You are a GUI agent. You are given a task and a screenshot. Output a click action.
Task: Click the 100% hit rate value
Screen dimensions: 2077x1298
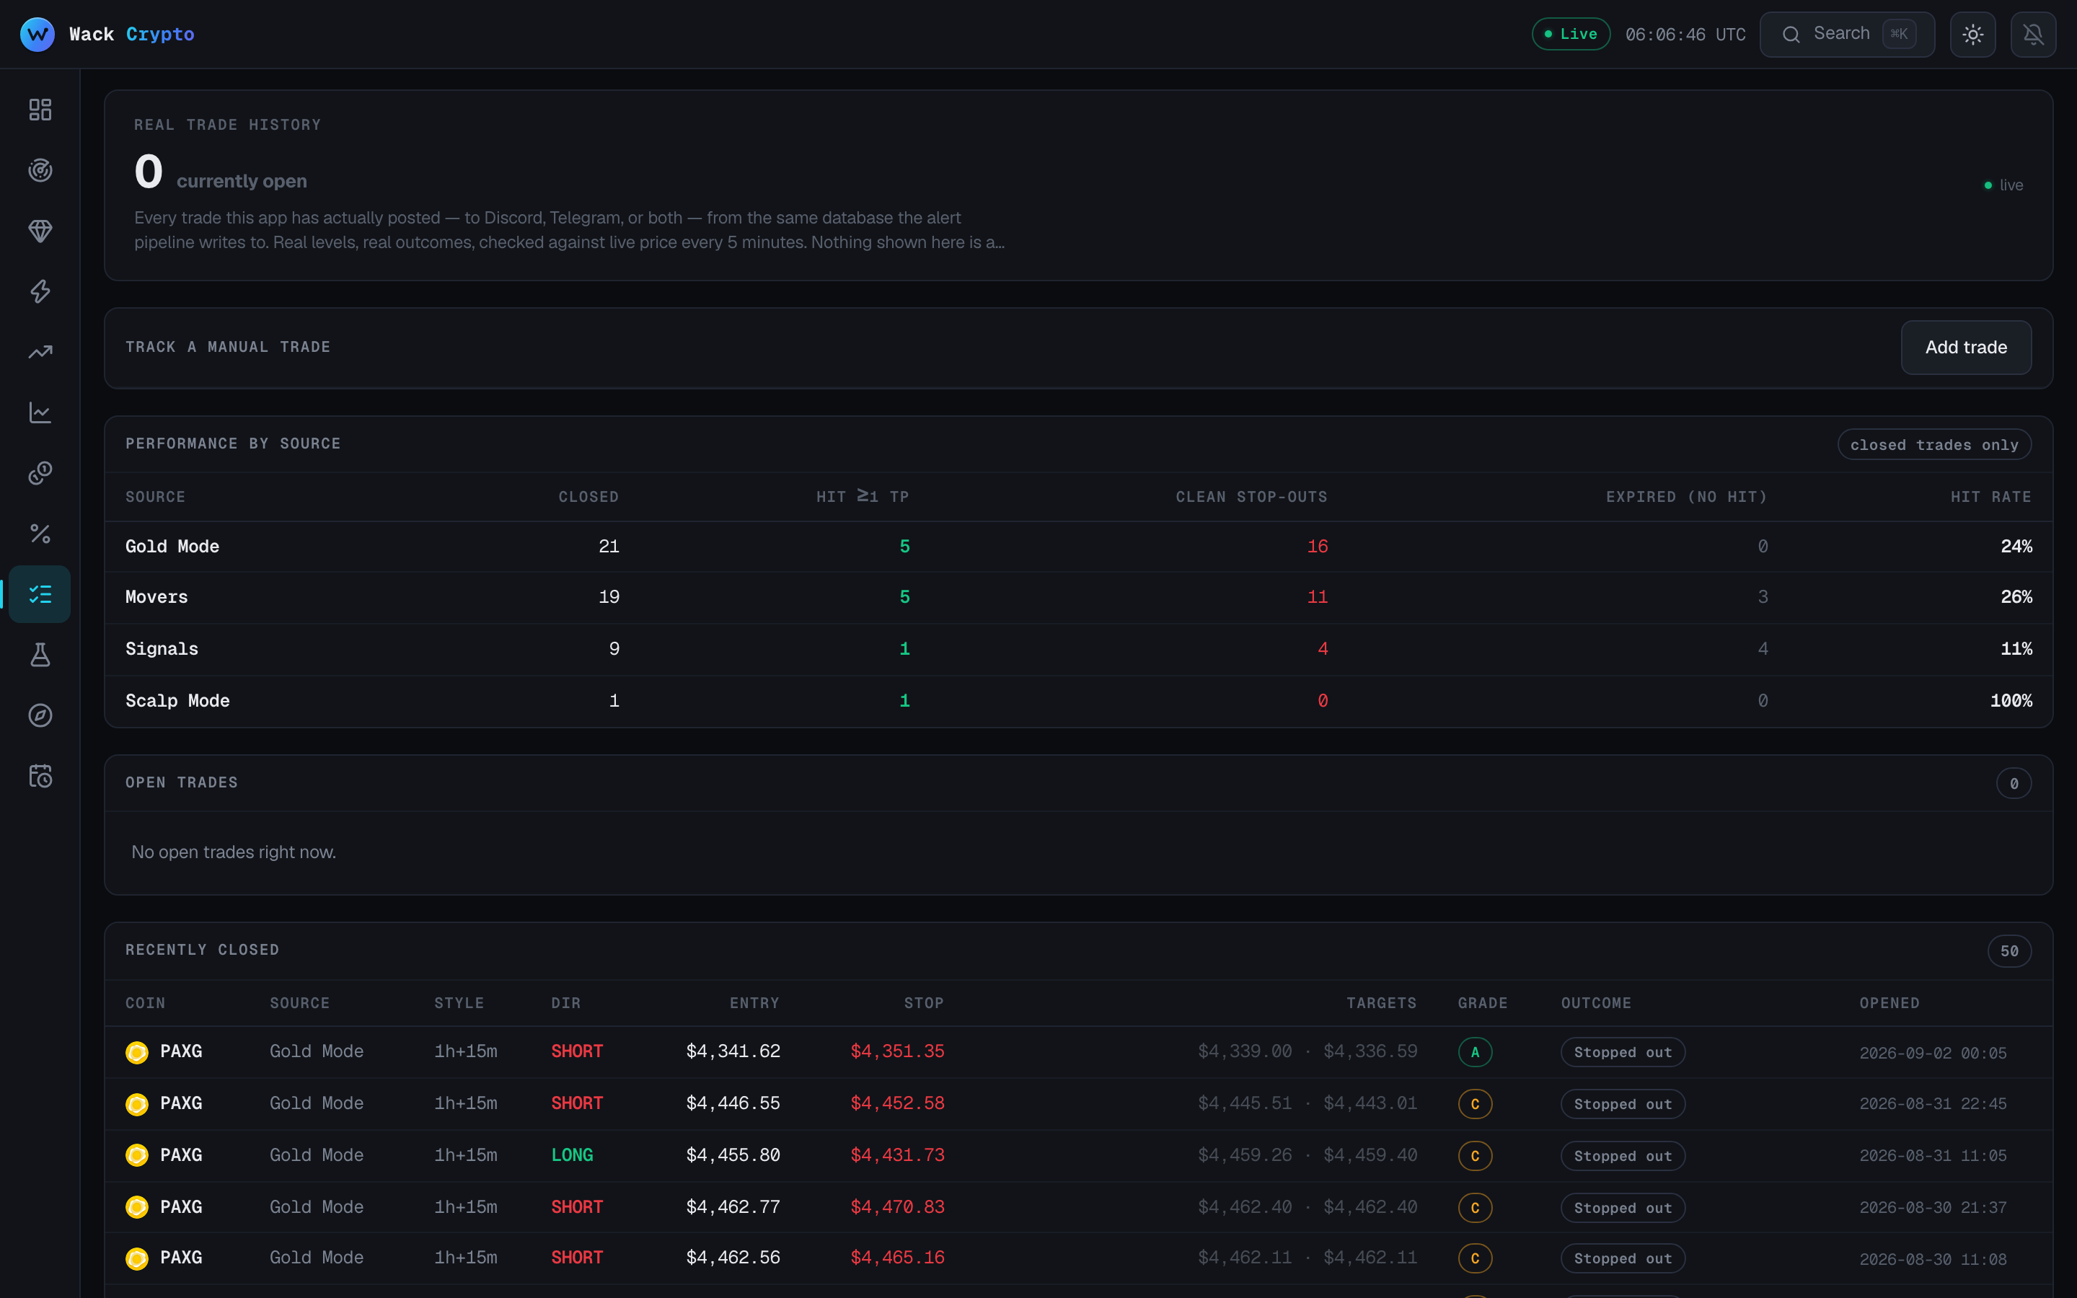(x=2011, y=702)
